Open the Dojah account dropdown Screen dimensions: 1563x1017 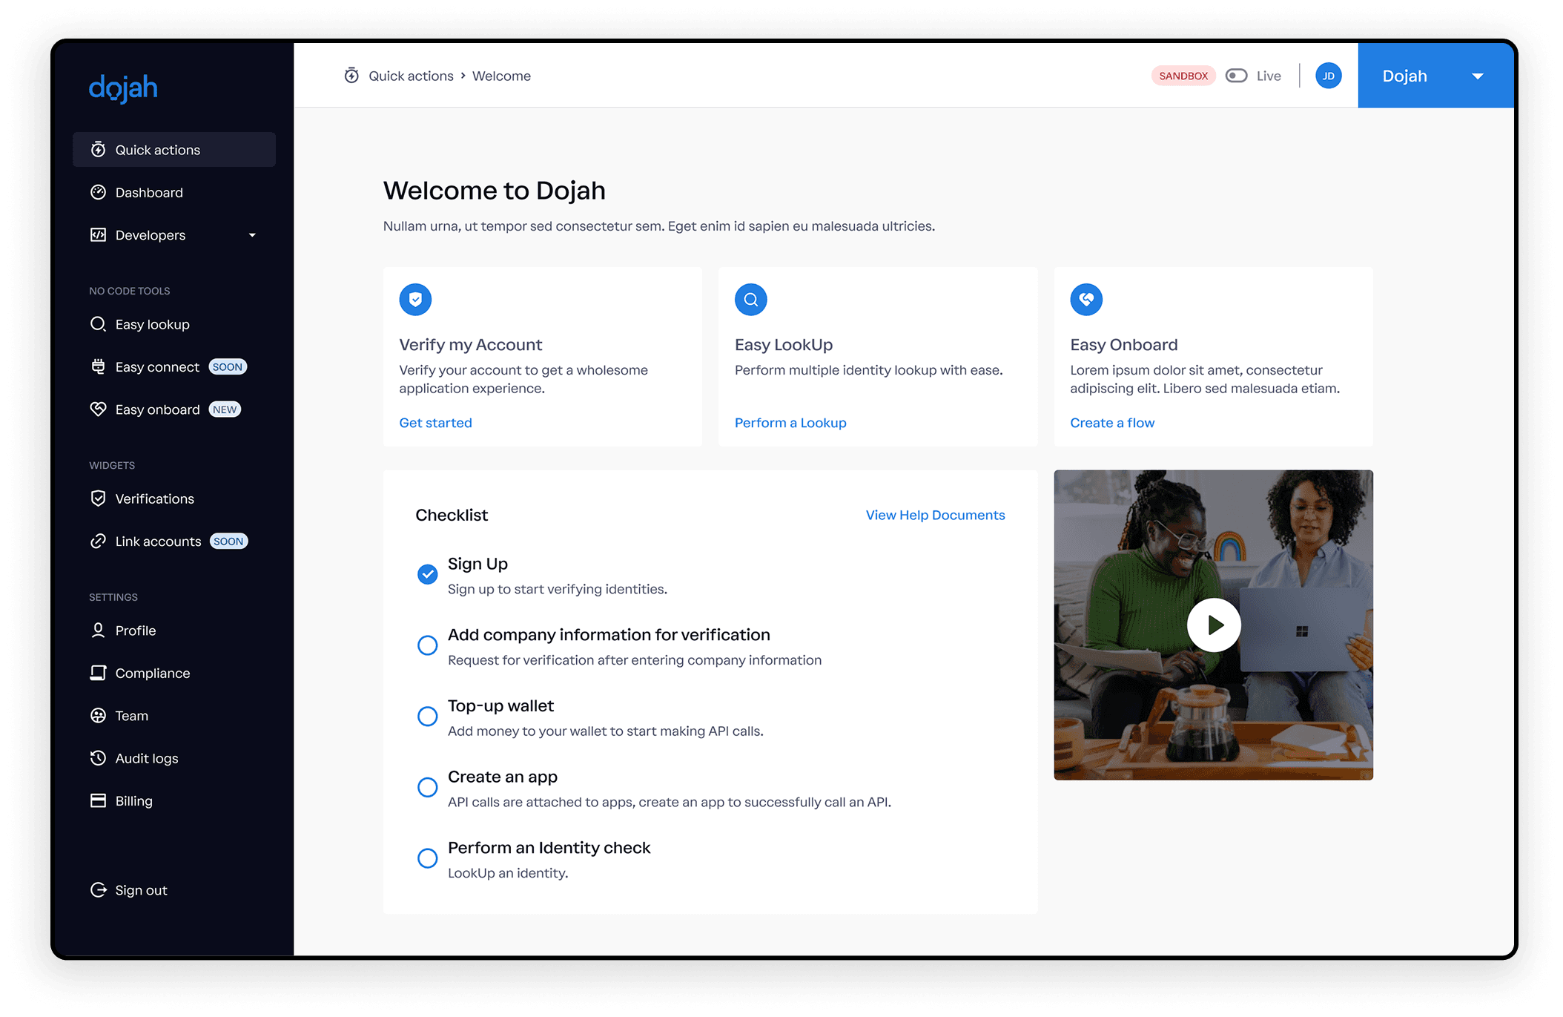pos(1435,76)
